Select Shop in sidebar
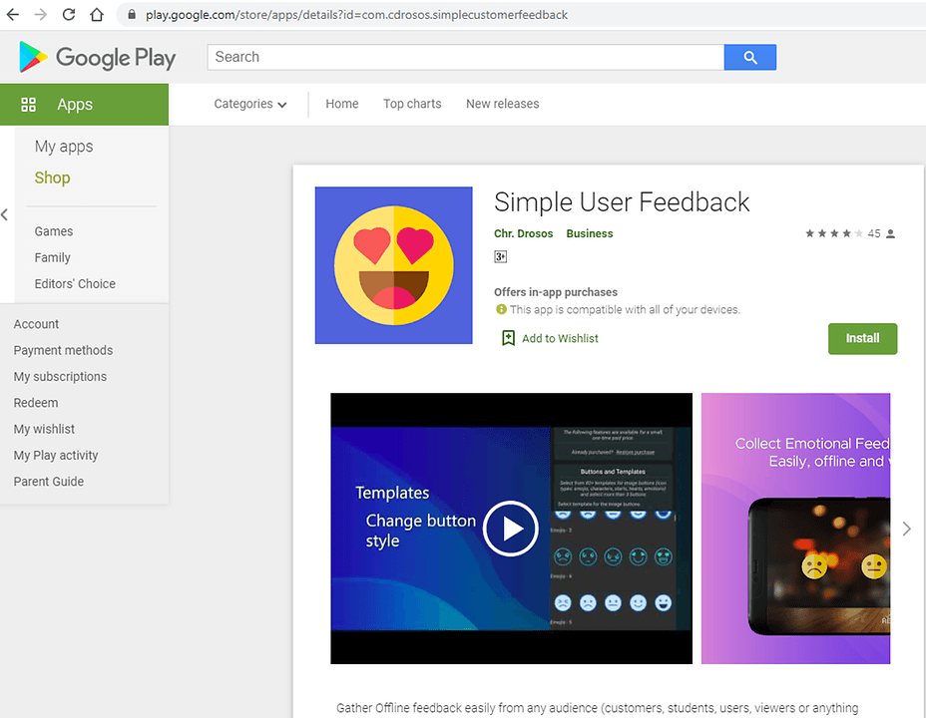926x718 pixels. pos(52,178)
